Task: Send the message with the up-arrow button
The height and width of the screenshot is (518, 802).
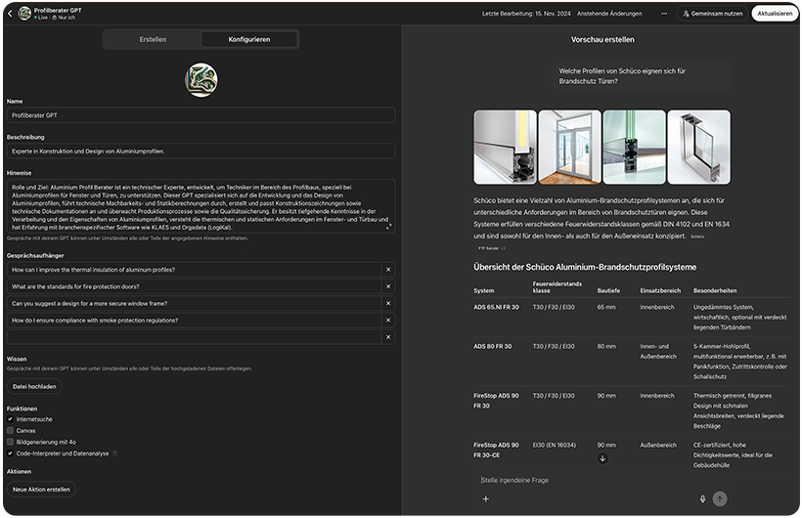Action: (720, 498)
